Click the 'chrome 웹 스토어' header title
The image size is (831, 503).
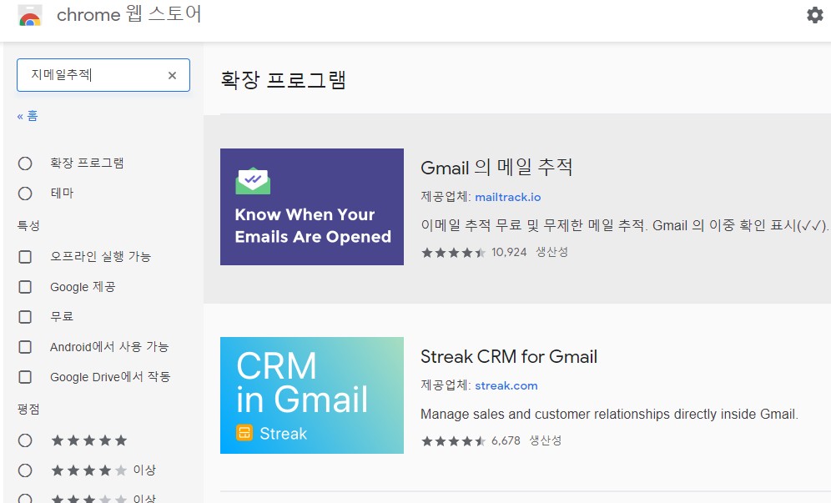(x=128, y=14)
